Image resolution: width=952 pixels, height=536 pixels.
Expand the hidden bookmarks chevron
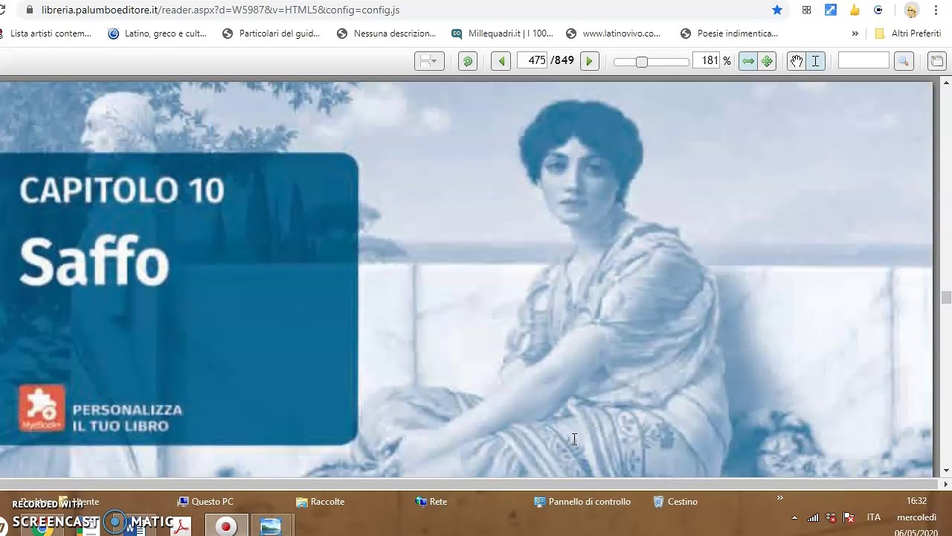(x=855, y=33)
